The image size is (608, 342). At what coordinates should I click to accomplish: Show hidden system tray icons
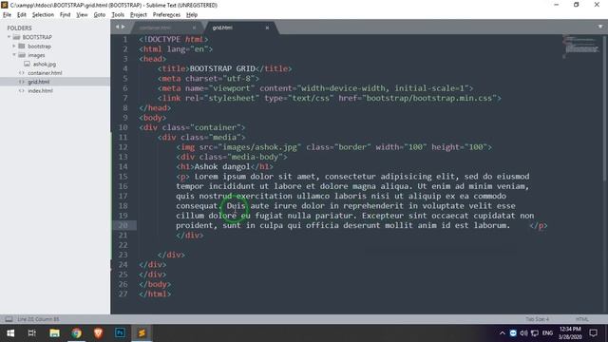503,333
